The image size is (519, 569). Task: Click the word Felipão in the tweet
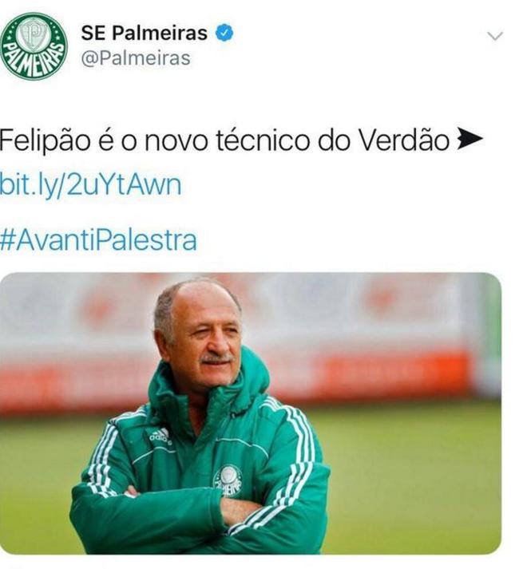pos(45,140)
